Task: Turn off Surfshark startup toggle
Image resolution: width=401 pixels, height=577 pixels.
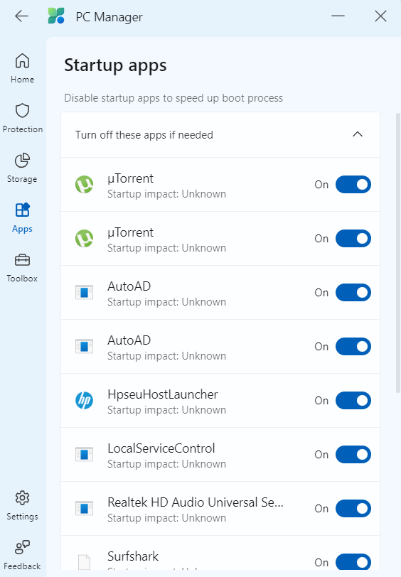Action: 353,562
